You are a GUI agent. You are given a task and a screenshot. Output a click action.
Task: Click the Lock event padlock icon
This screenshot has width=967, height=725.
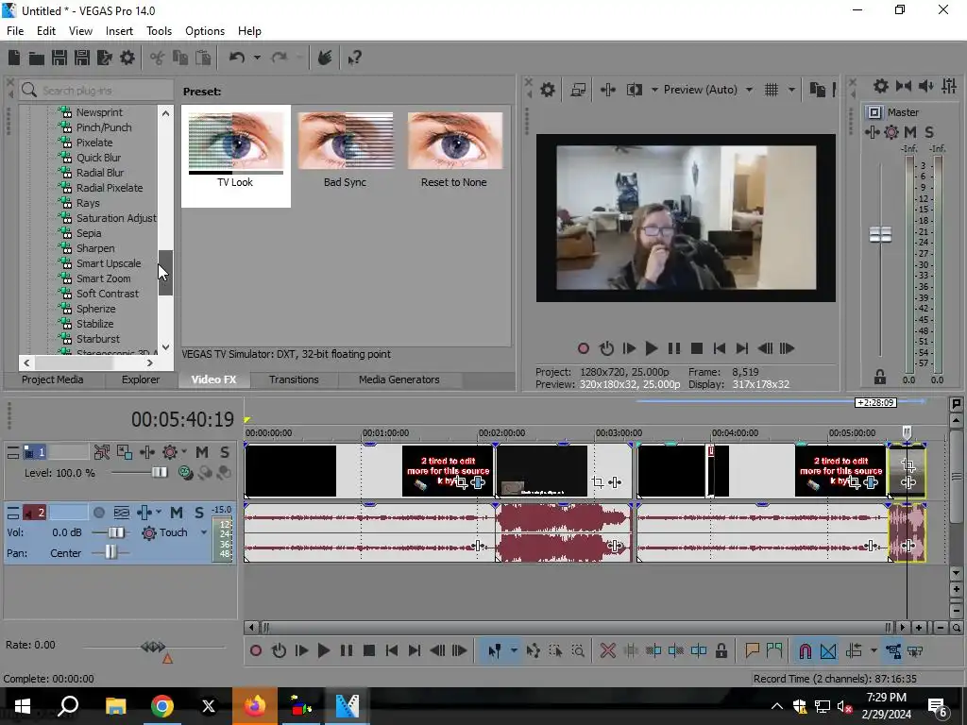pos(721,650)
